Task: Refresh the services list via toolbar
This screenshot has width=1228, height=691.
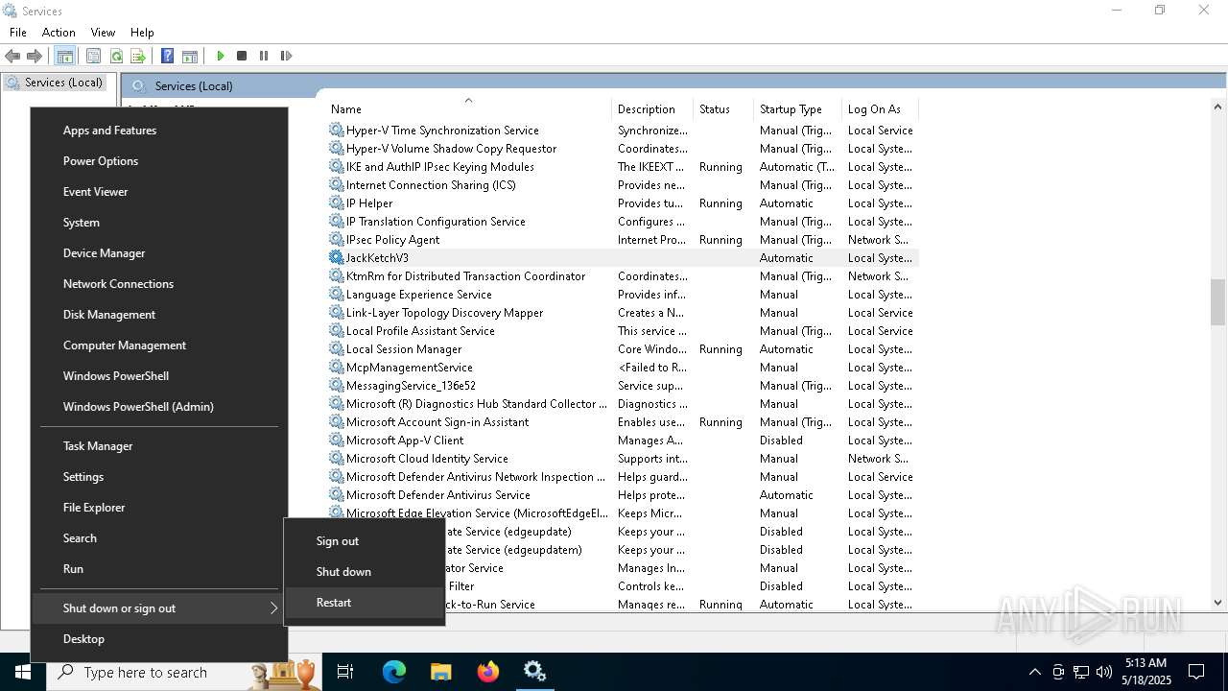Action: [x=116, y=56]
